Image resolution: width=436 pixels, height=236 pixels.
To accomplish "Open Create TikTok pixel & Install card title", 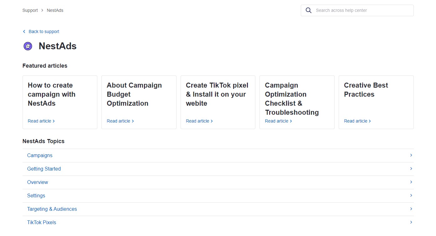I will [x=217, y=94].
